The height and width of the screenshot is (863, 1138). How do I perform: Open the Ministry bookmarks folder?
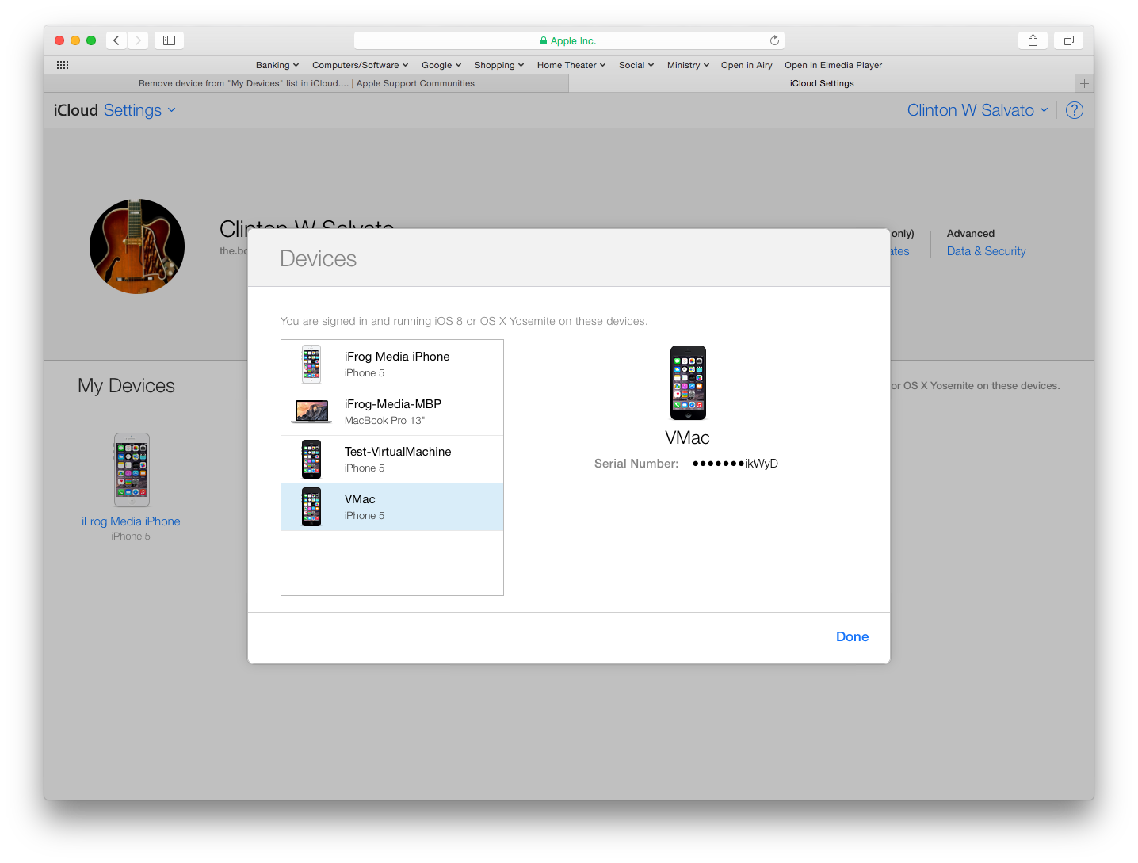[x=688, y=65]
